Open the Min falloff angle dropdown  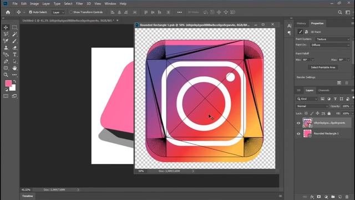[x=313, y=60]
